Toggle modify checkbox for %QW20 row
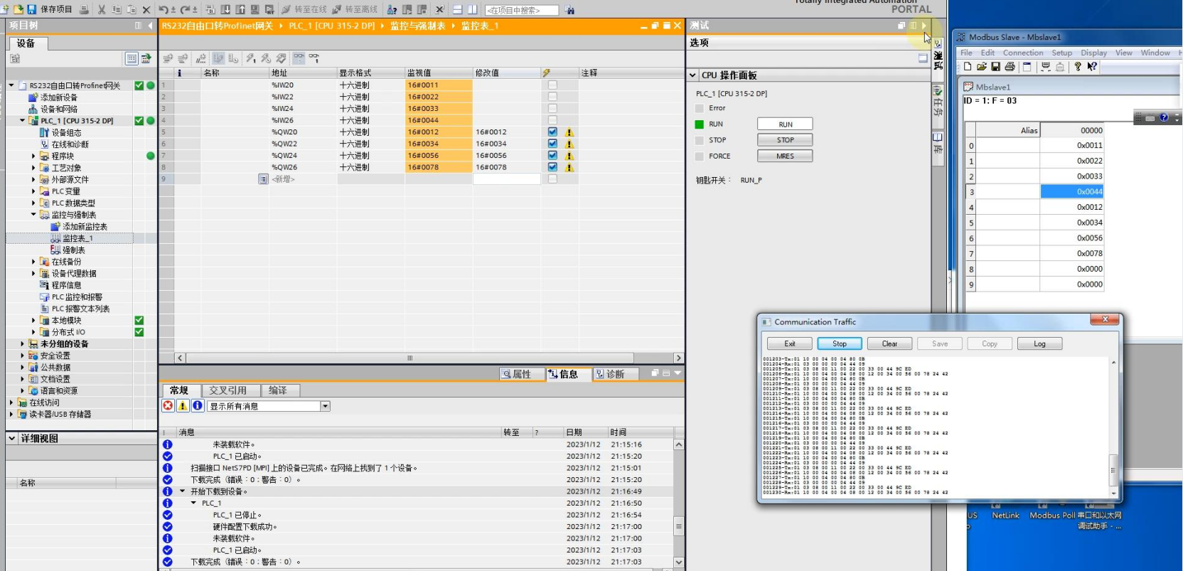Viewport: 1183px width, 571px height. point(552,132)
